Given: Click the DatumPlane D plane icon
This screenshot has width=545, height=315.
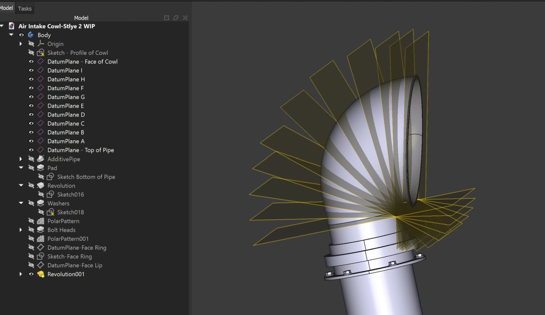Looking at the screenshot, I should tap(40, 115).
